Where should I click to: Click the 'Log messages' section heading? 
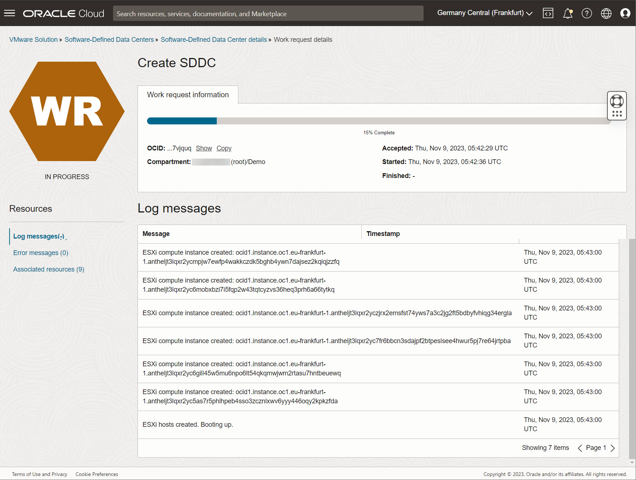[x=179, y=208]
